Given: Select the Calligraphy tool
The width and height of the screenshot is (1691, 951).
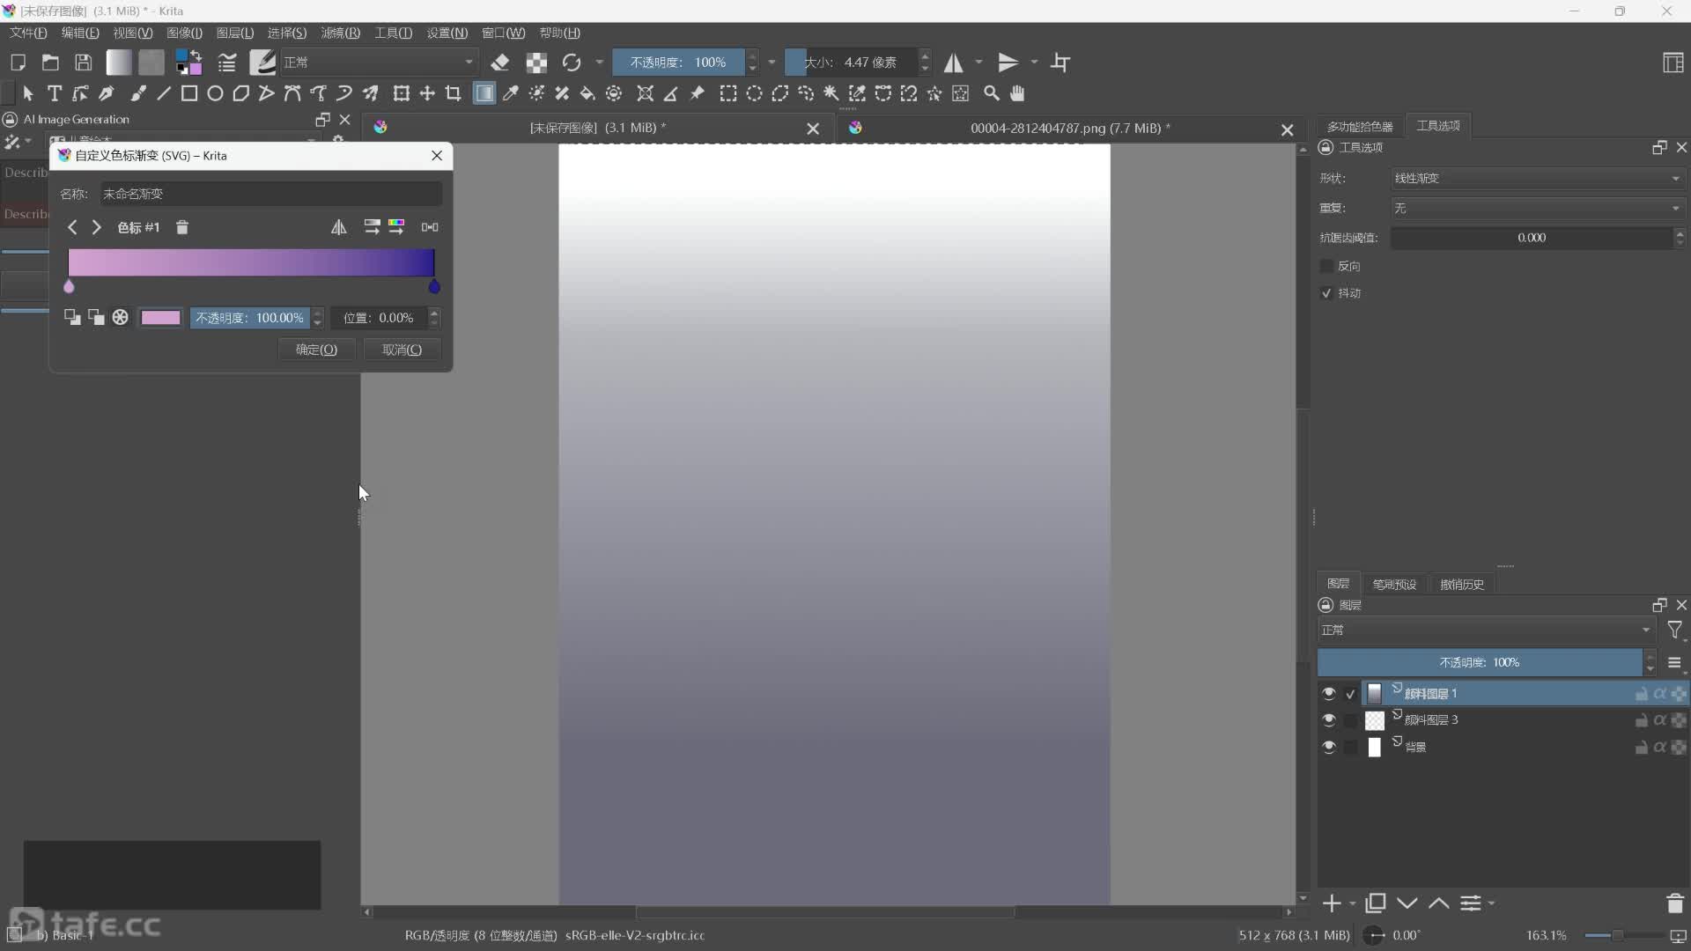Looking at the screenshot, I should tap(107, 93).
